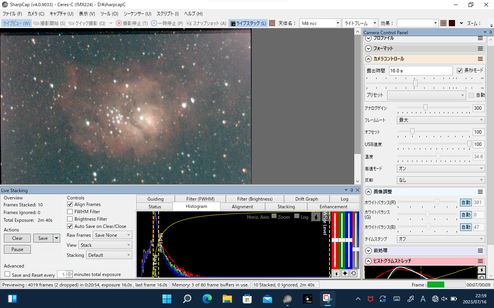The image size is (494, 308).
Task: Open the Raw Frames Save None dropdown
Action: [112, 235]
